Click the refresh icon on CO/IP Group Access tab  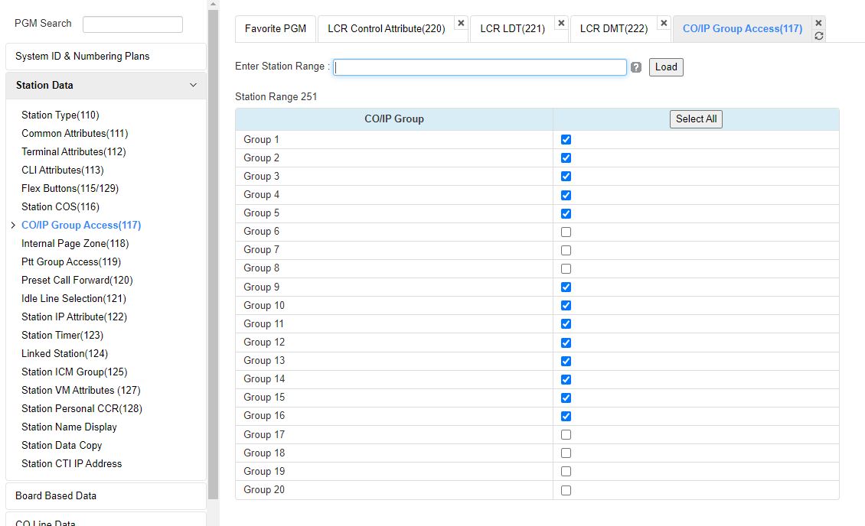coord(819,36)
